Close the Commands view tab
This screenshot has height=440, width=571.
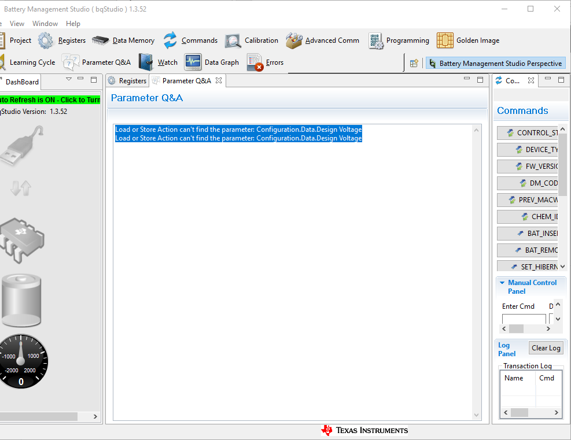(531, 80)
